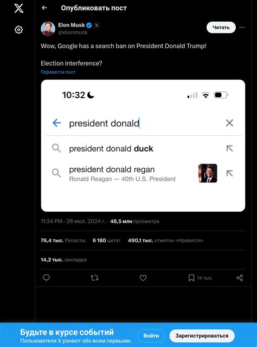This screenshot has height=347, width=257.
Task: Click the blue verified checkmark badge
Action: click(89, 25)
